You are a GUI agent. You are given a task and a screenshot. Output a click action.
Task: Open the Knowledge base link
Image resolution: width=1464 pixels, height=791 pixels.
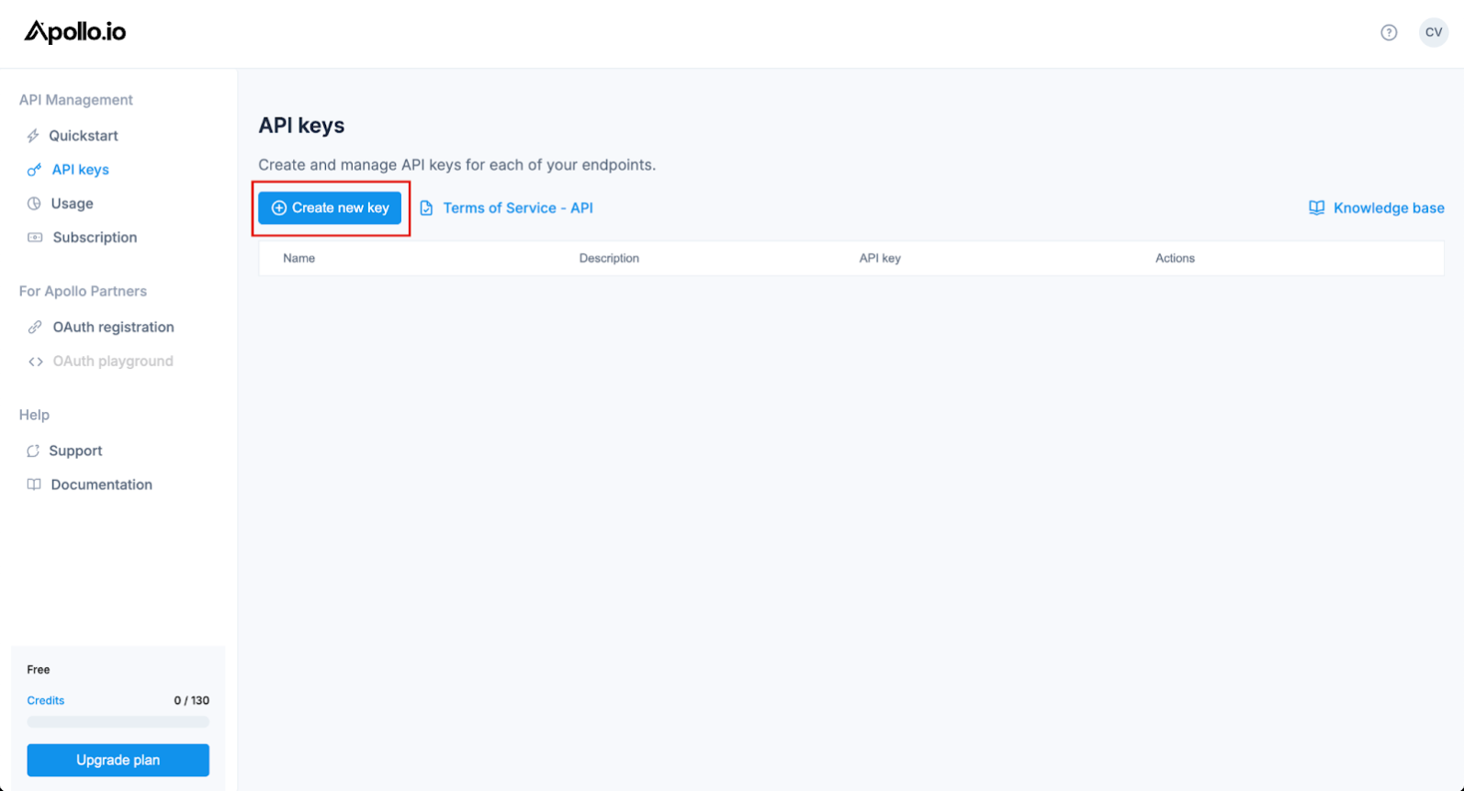(x=1389, y=208)
